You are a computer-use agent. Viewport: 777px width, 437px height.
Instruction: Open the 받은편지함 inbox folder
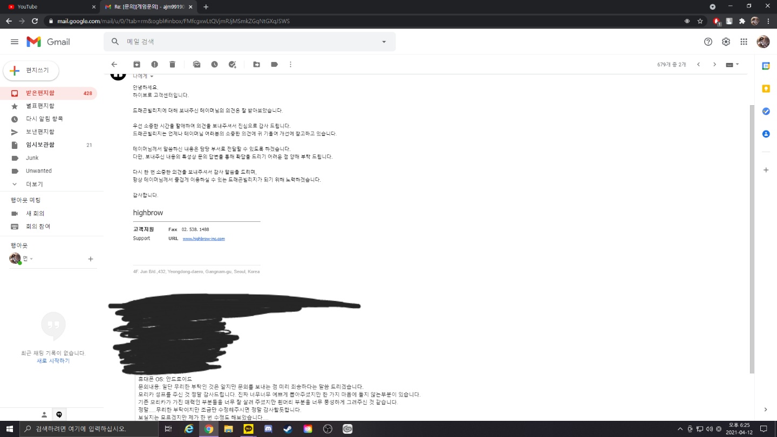point(40,93)
